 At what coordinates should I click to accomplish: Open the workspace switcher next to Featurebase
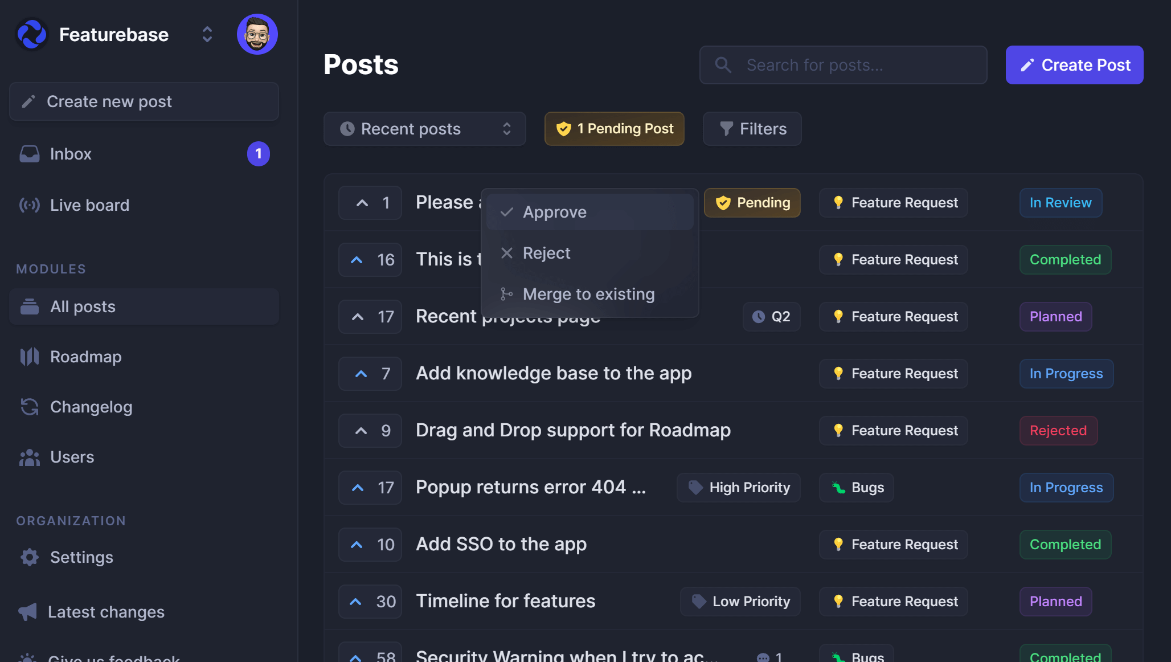(207, 34)
